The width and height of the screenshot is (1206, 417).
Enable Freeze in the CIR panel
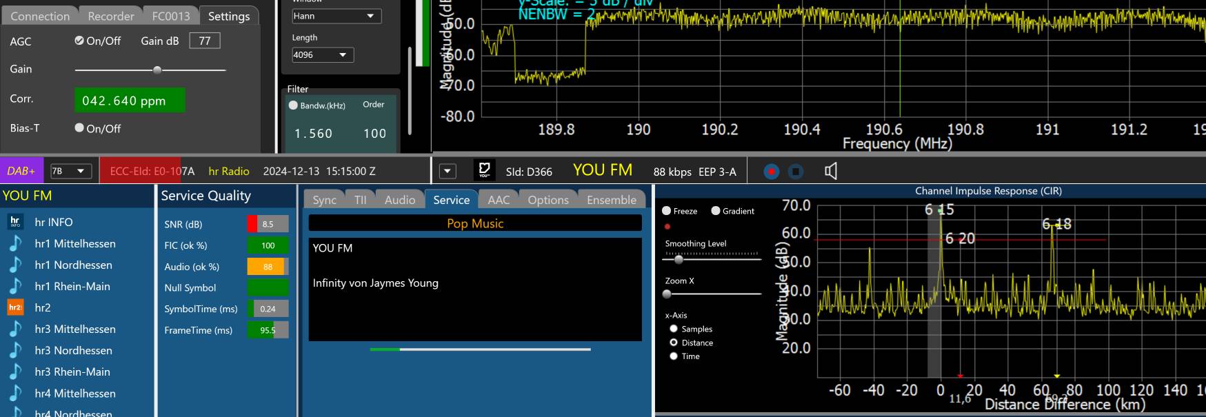[667, 211]
